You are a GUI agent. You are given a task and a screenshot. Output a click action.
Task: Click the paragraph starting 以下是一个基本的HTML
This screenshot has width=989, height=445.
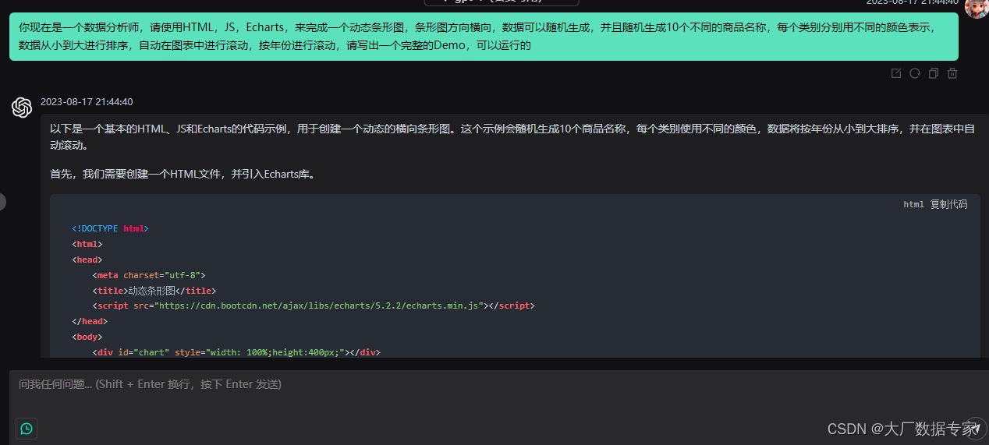pyautogui.click(x=512, y=137)
